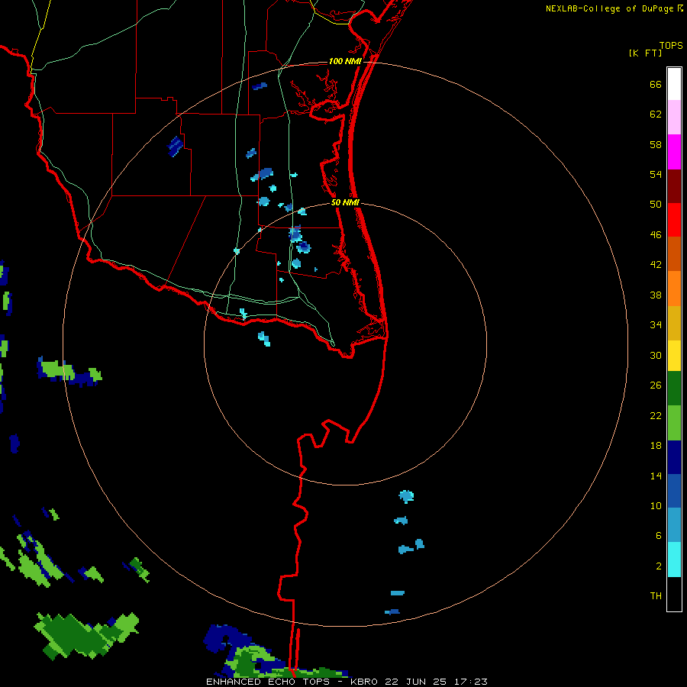Click the legend value "2"
The width and height of the screenshot is (687, 687).
pyautogui.click(x=659, y=566)
